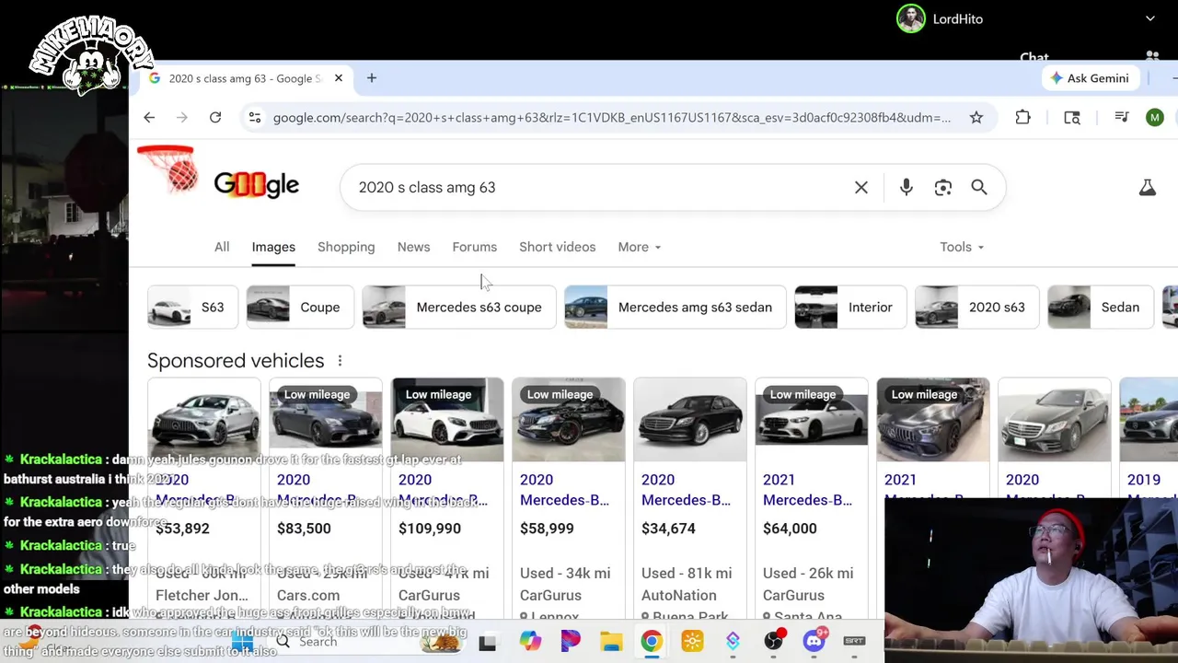Start voice search with the microphone
Viewport: 1178px width, 663px height.
907,188
